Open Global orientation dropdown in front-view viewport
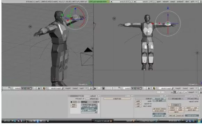This screenshot has width=202, height=126. click(126, 89)
